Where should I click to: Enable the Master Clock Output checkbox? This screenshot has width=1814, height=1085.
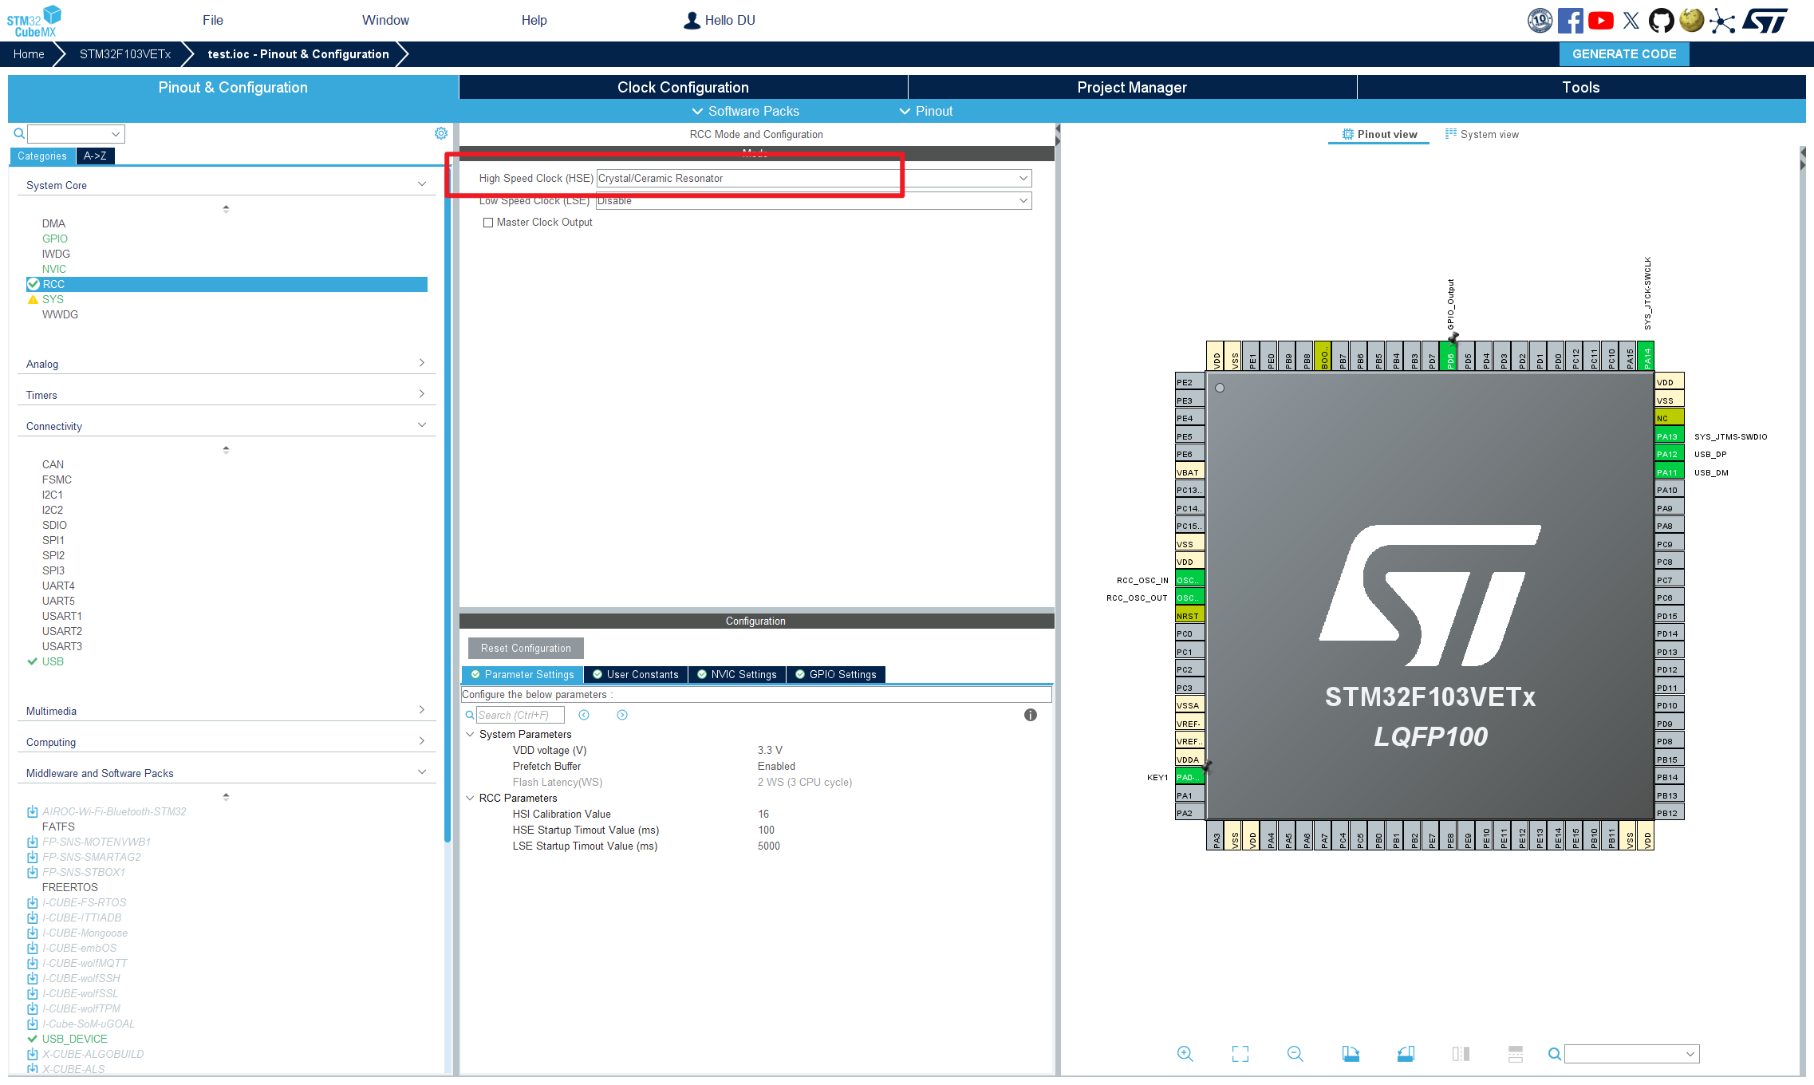488,222
